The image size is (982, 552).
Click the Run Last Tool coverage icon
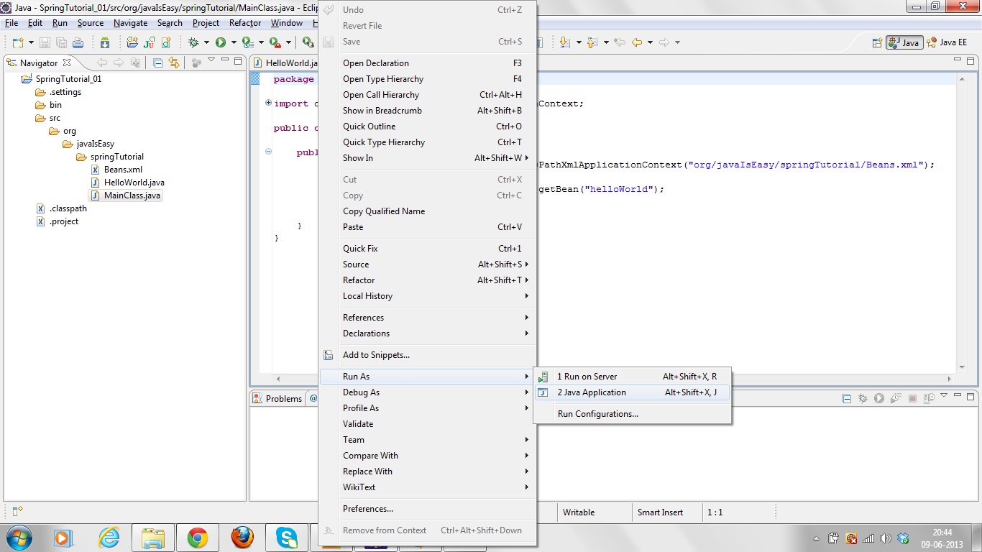coord(248,42)
